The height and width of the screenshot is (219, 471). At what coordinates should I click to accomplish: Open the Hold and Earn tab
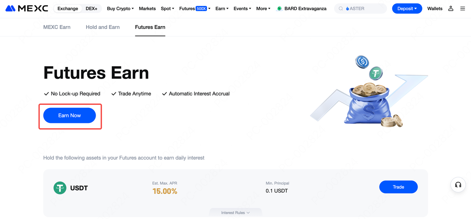coord(103,27)
